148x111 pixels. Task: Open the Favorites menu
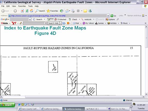pos(22,6)
